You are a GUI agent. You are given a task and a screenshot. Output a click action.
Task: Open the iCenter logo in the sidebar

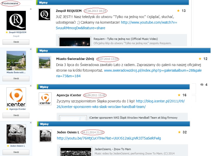pyautogui.click(x=16, y=97)
